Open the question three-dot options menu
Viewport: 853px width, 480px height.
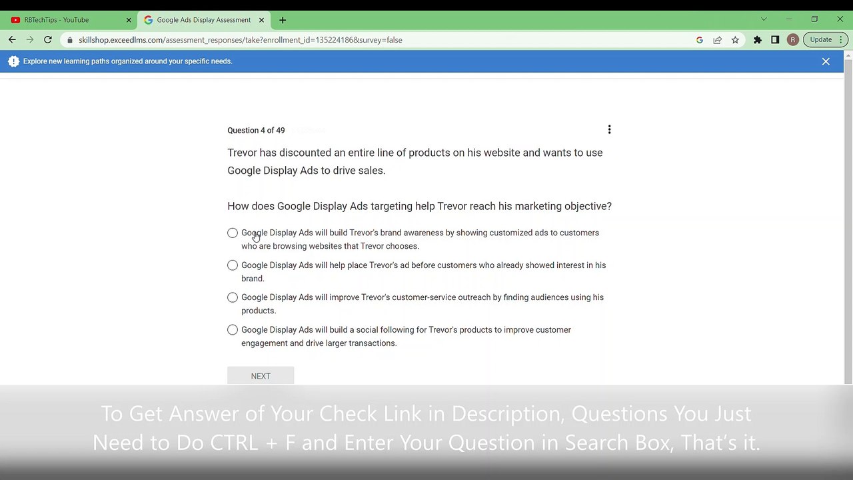609,129
